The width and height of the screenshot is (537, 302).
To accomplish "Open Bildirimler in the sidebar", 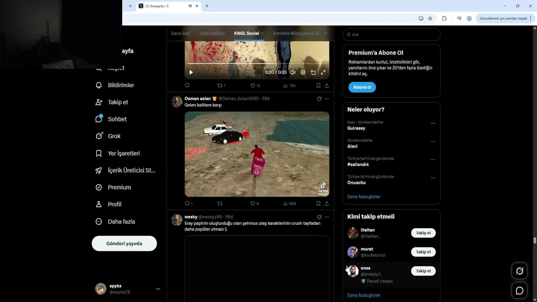I will click(115, 85).
